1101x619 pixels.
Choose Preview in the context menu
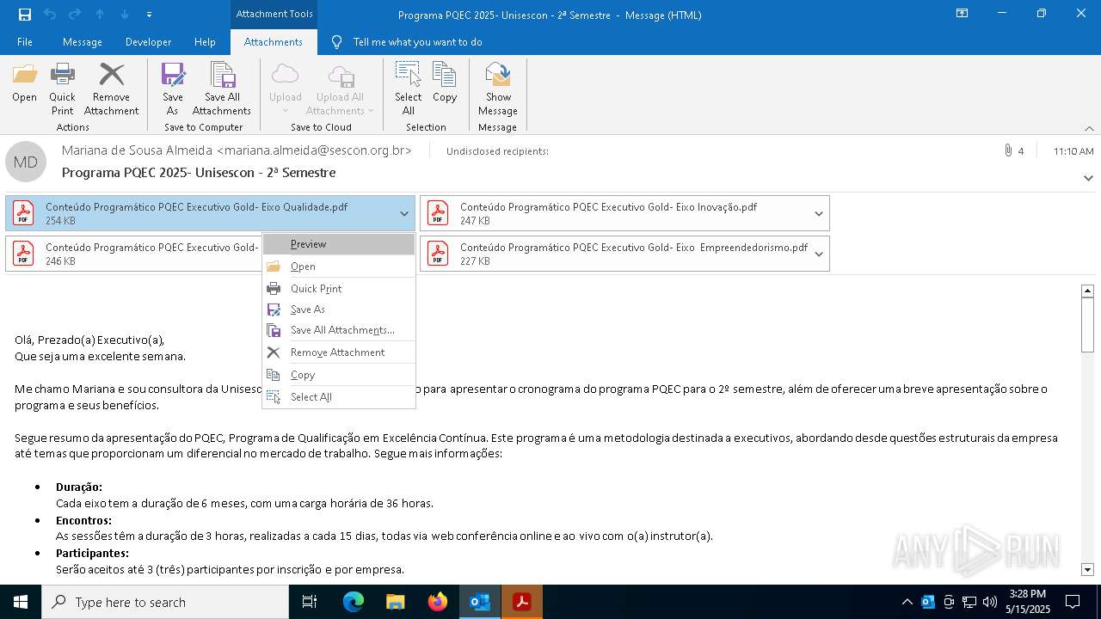[x=339, y=244]
